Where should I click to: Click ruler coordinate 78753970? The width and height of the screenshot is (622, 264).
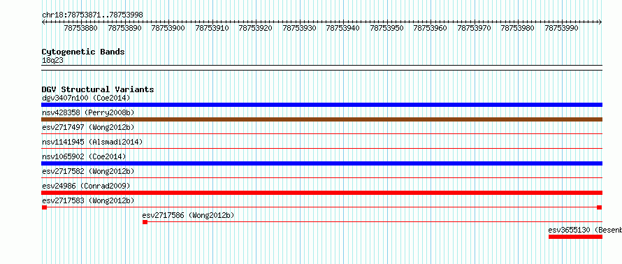(474, 28)
